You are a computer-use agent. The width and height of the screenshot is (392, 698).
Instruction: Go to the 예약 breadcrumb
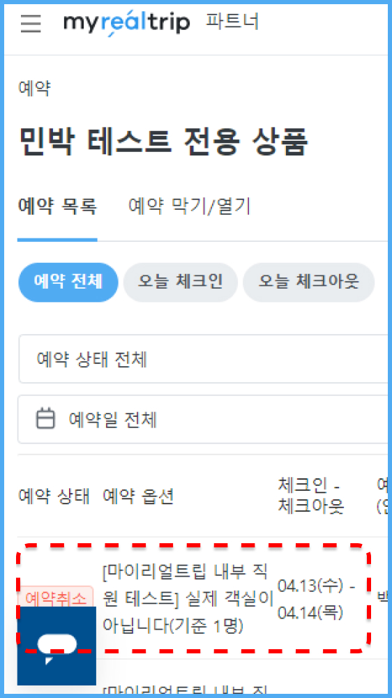(x=34, y=89)
